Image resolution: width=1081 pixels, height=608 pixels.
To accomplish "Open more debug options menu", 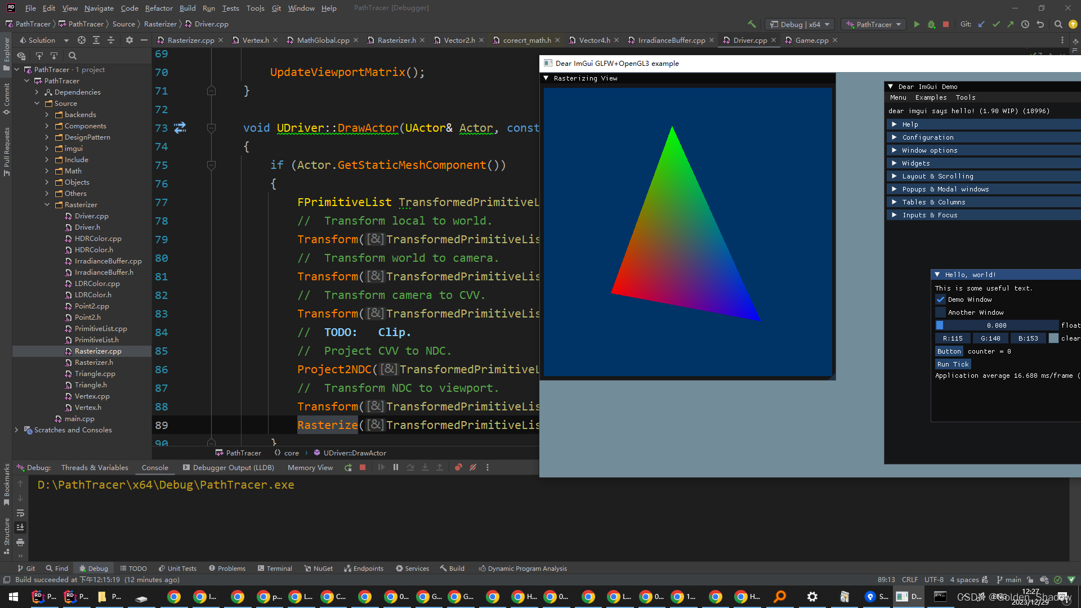I will 488,467.
